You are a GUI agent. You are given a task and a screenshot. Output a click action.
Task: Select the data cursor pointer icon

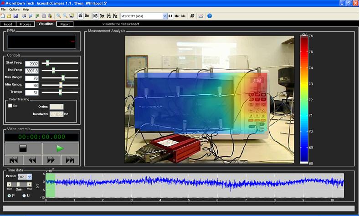(72, 16)
